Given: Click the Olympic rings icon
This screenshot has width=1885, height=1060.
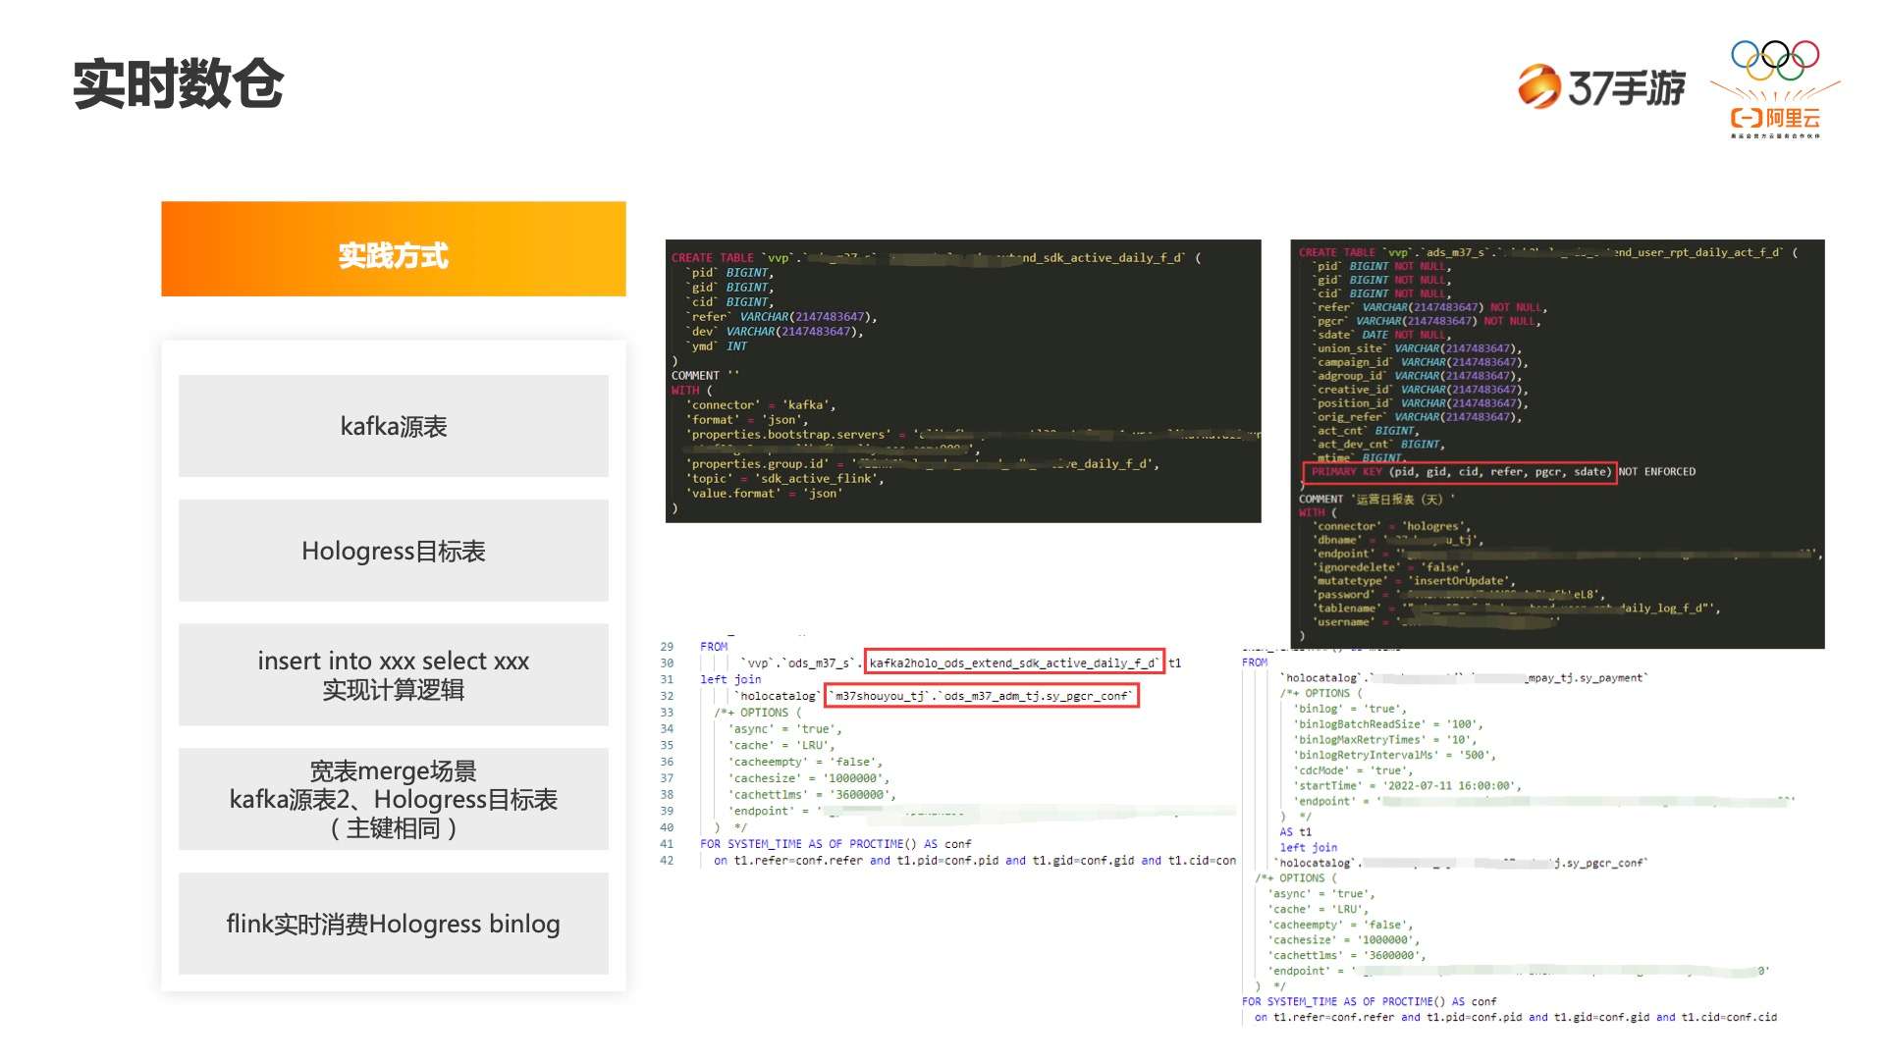Looking at the screenshot, I should tap(1775, 59).
